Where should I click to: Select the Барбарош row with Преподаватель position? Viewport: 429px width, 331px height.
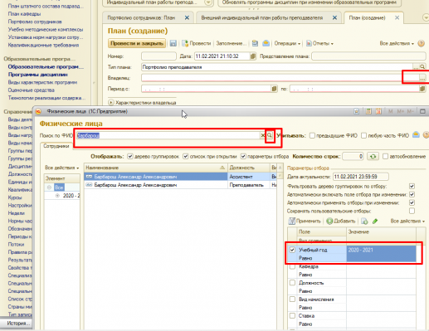coord(181,185)
